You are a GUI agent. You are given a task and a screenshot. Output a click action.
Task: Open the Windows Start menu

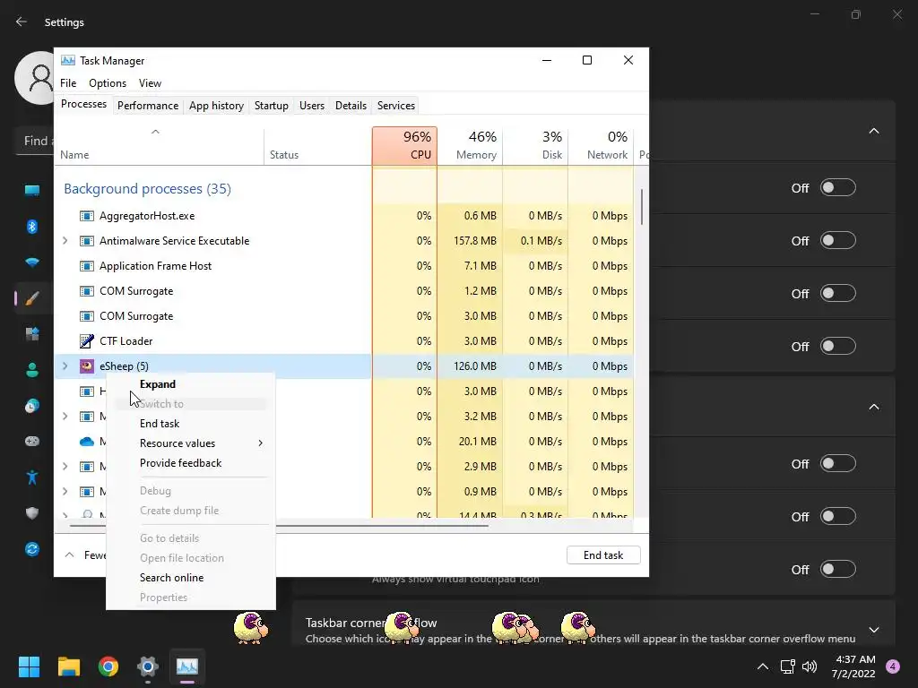29,666
